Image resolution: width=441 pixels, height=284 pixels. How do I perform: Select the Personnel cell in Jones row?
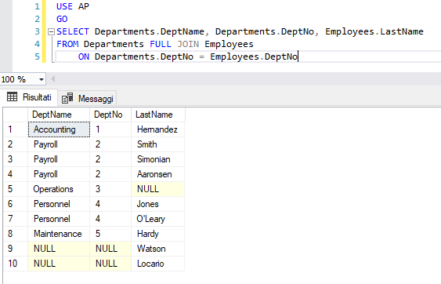point(59,204)
